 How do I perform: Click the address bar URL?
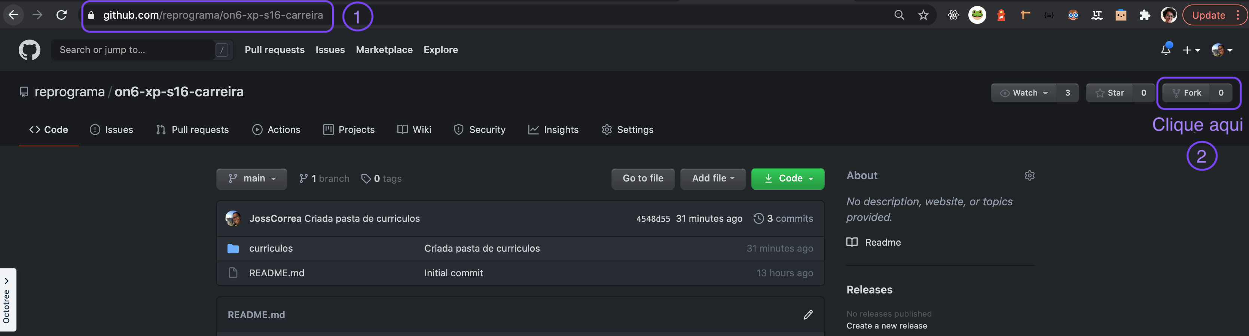pyautogui.click(x=213, y=15)
